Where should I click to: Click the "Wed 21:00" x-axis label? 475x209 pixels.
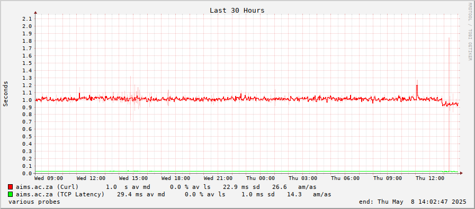point(218,178)
